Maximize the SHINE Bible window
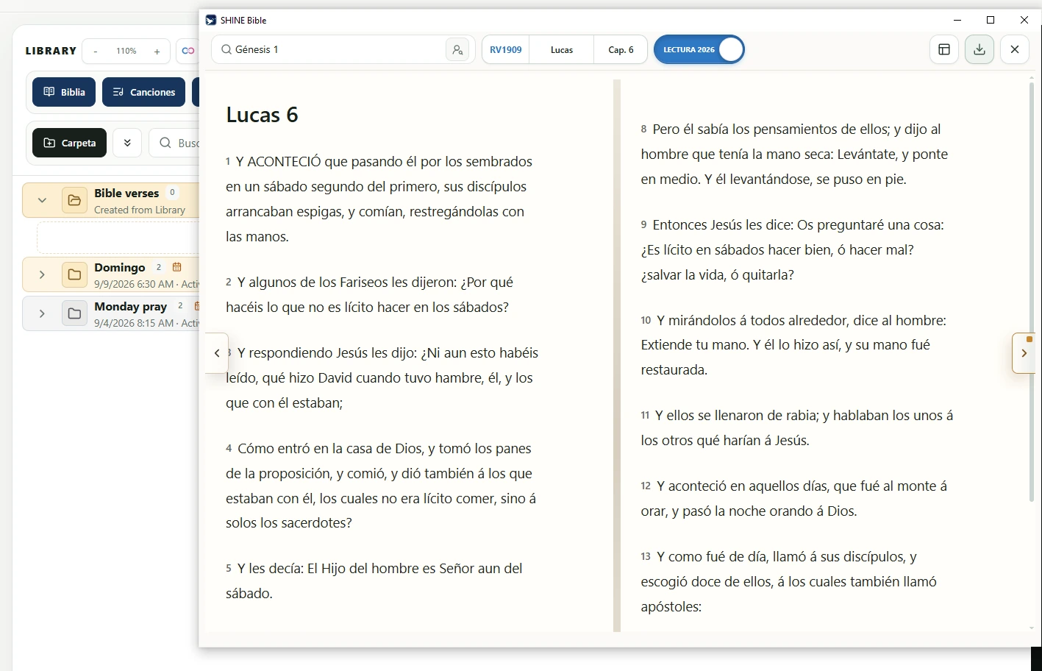1042x671 pixels. [x=991, y=20]
